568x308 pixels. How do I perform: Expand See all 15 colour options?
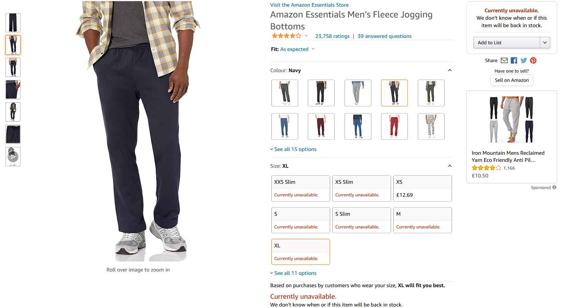pyautogui.click(x=295, y=149)
